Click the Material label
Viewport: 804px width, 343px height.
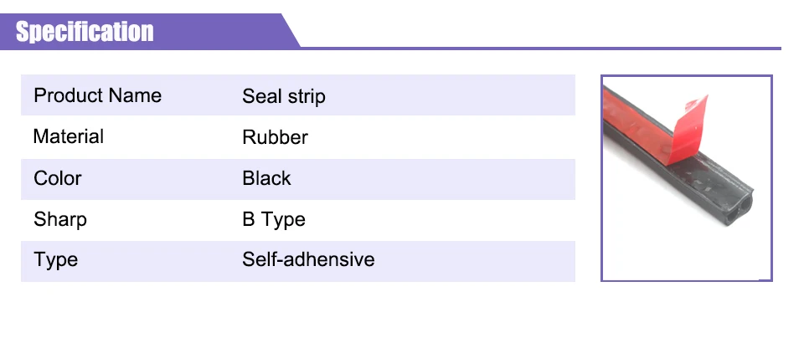coord(68,136)
